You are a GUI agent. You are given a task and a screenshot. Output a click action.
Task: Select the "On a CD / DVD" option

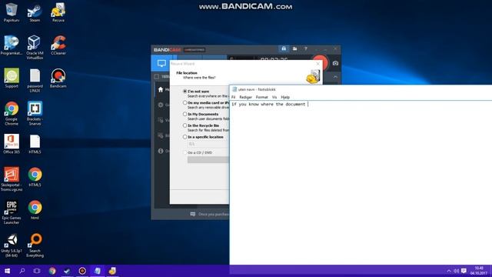(184, 152)
